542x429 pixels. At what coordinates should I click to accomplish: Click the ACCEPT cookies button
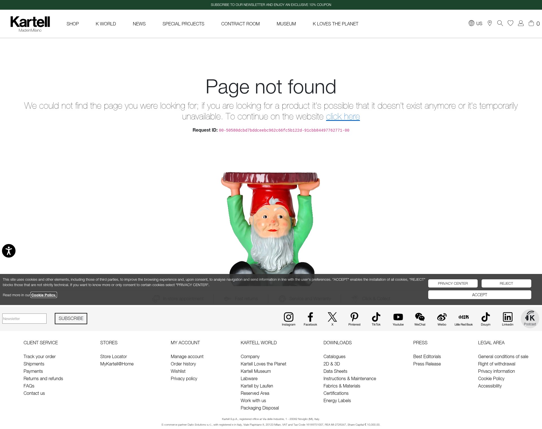coord(479,295)
